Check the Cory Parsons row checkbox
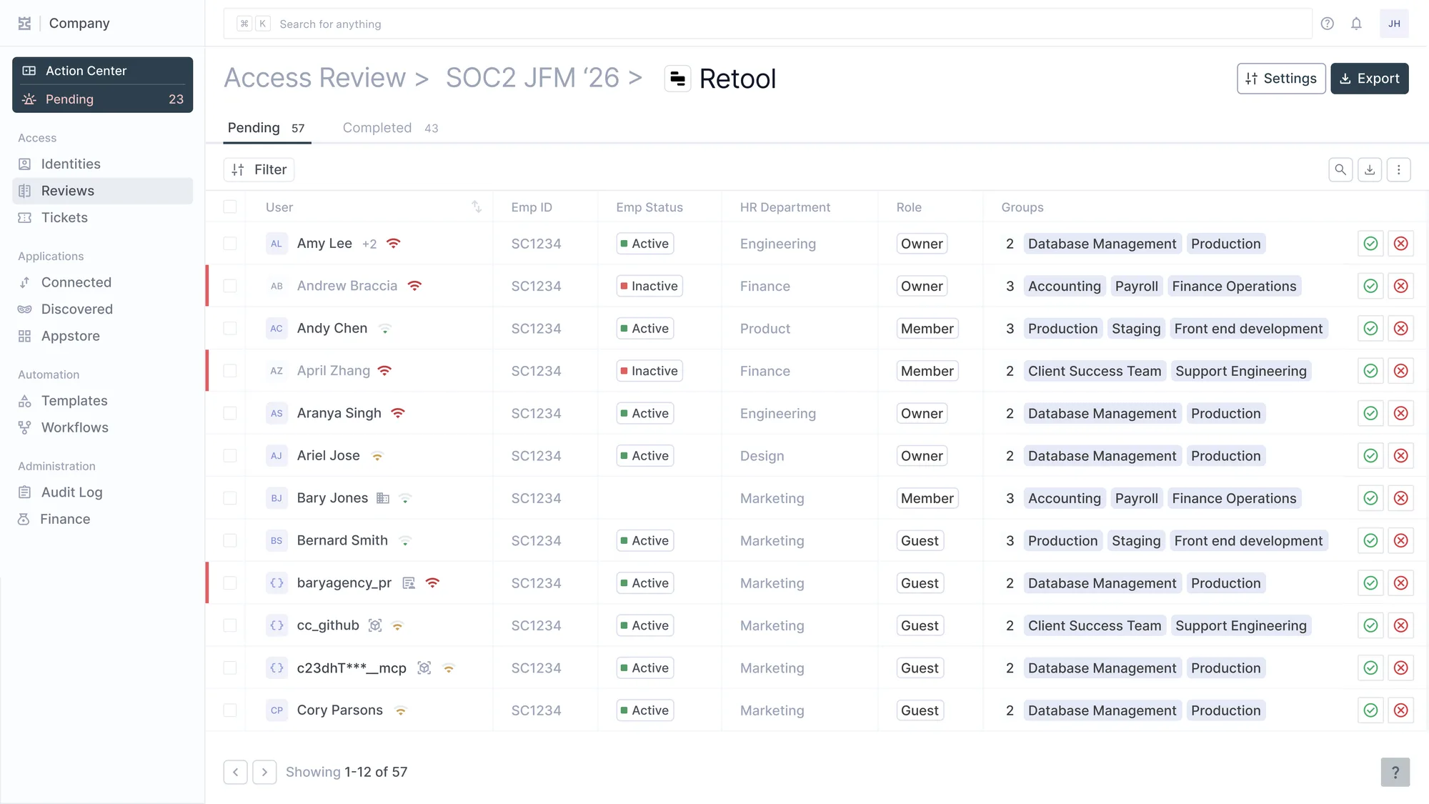The width and height of the screenshot is (1429, 804). tap(230, 710)
